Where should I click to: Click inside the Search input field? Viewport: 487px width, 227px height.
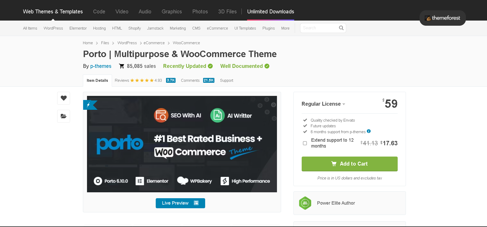(x=319, y=28)
